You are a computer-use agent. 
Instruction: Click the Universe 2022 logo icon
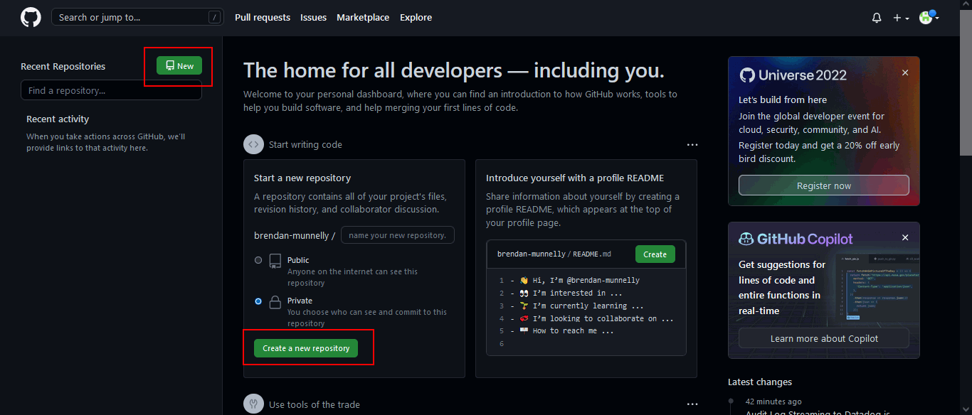[747, 75]
